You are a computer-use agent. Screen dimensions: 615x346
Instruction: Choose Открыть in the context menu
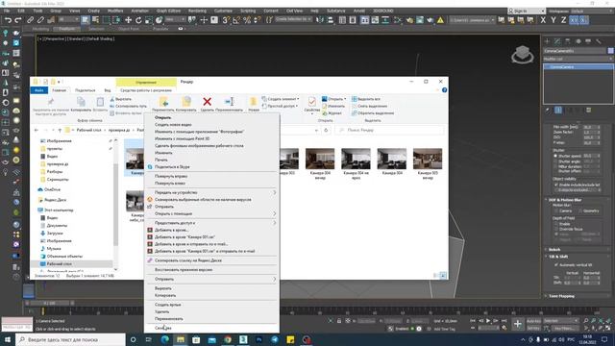(162, 117)
